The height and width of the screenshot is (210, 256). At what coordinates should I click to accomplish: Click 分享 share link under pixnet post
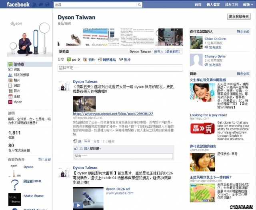(x=96, y=141)
